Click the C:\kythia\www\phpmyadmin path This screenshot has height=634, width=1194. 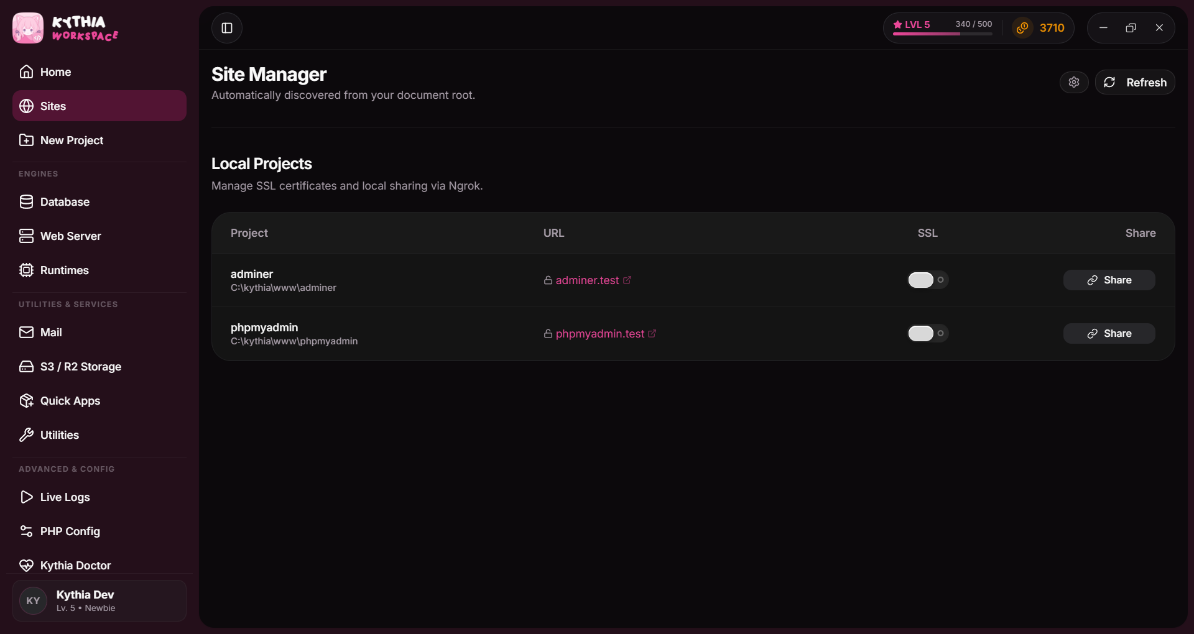[294, 341]
